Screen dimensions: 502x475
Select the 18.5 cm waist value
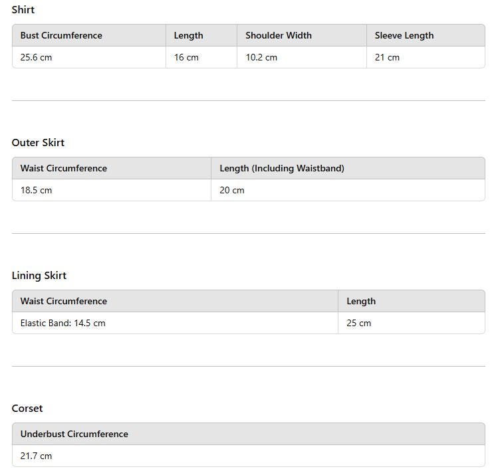(36, 191)
